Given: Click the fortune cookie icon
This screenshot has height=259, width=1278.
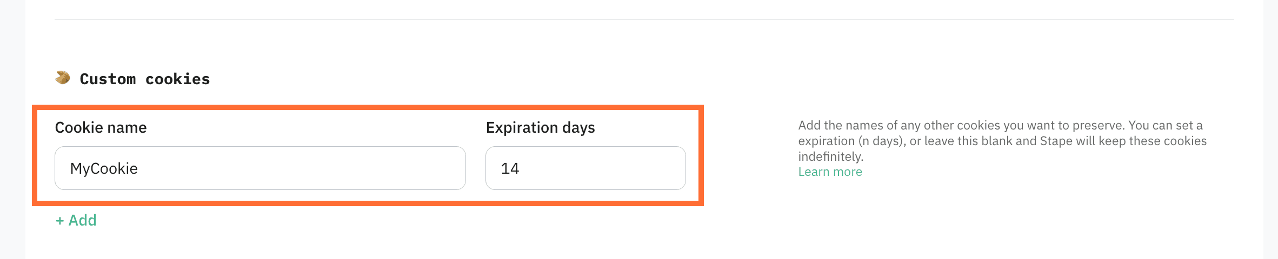Looking at the screenshot, I should pyautogui.click(x=63, y=78).
